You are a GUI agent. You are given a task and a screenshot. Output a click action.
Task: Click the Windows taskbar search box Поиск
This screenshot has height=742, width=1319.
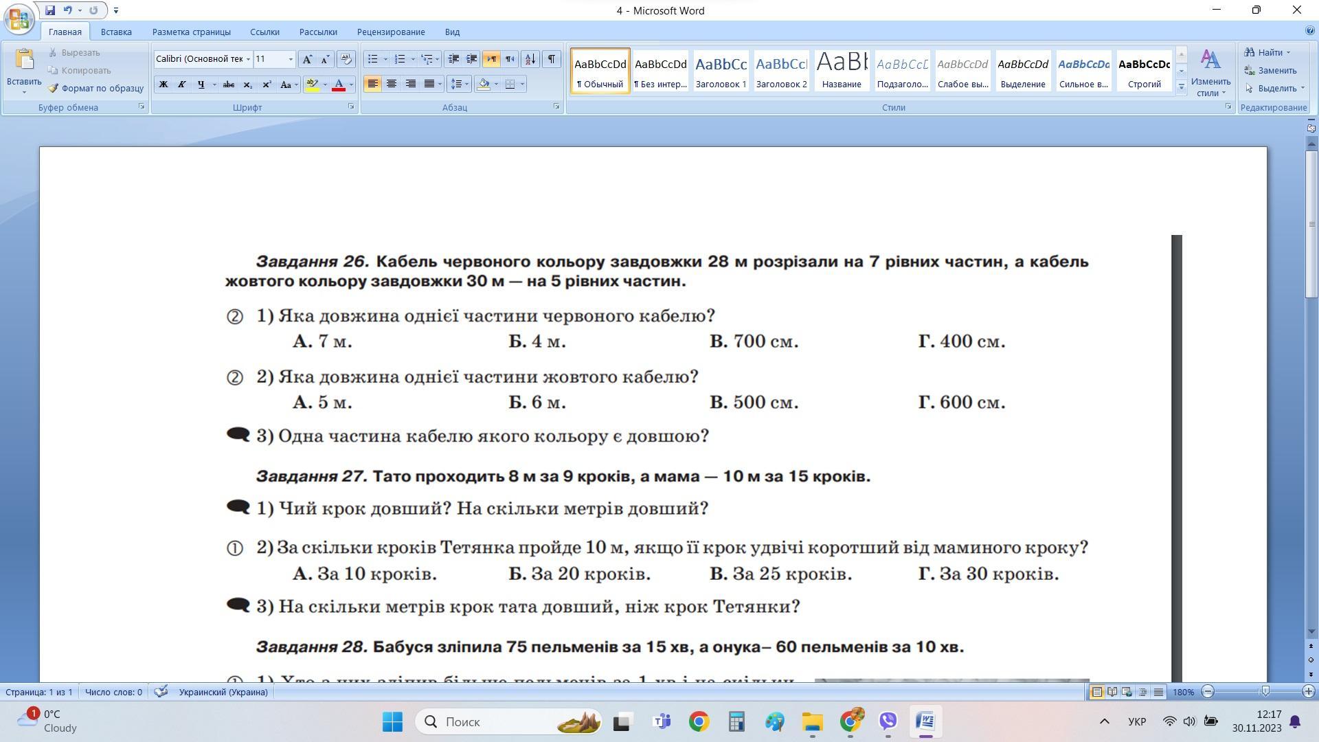click(x=508, y=721)
